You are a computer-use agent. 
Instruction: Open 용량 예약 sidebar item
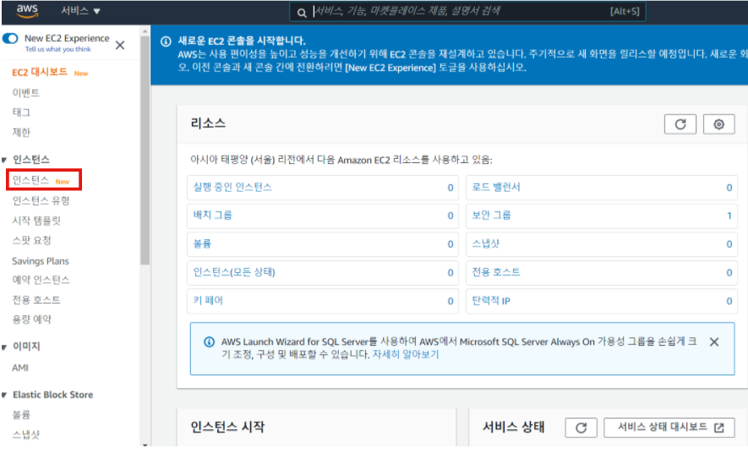[31, 320]
